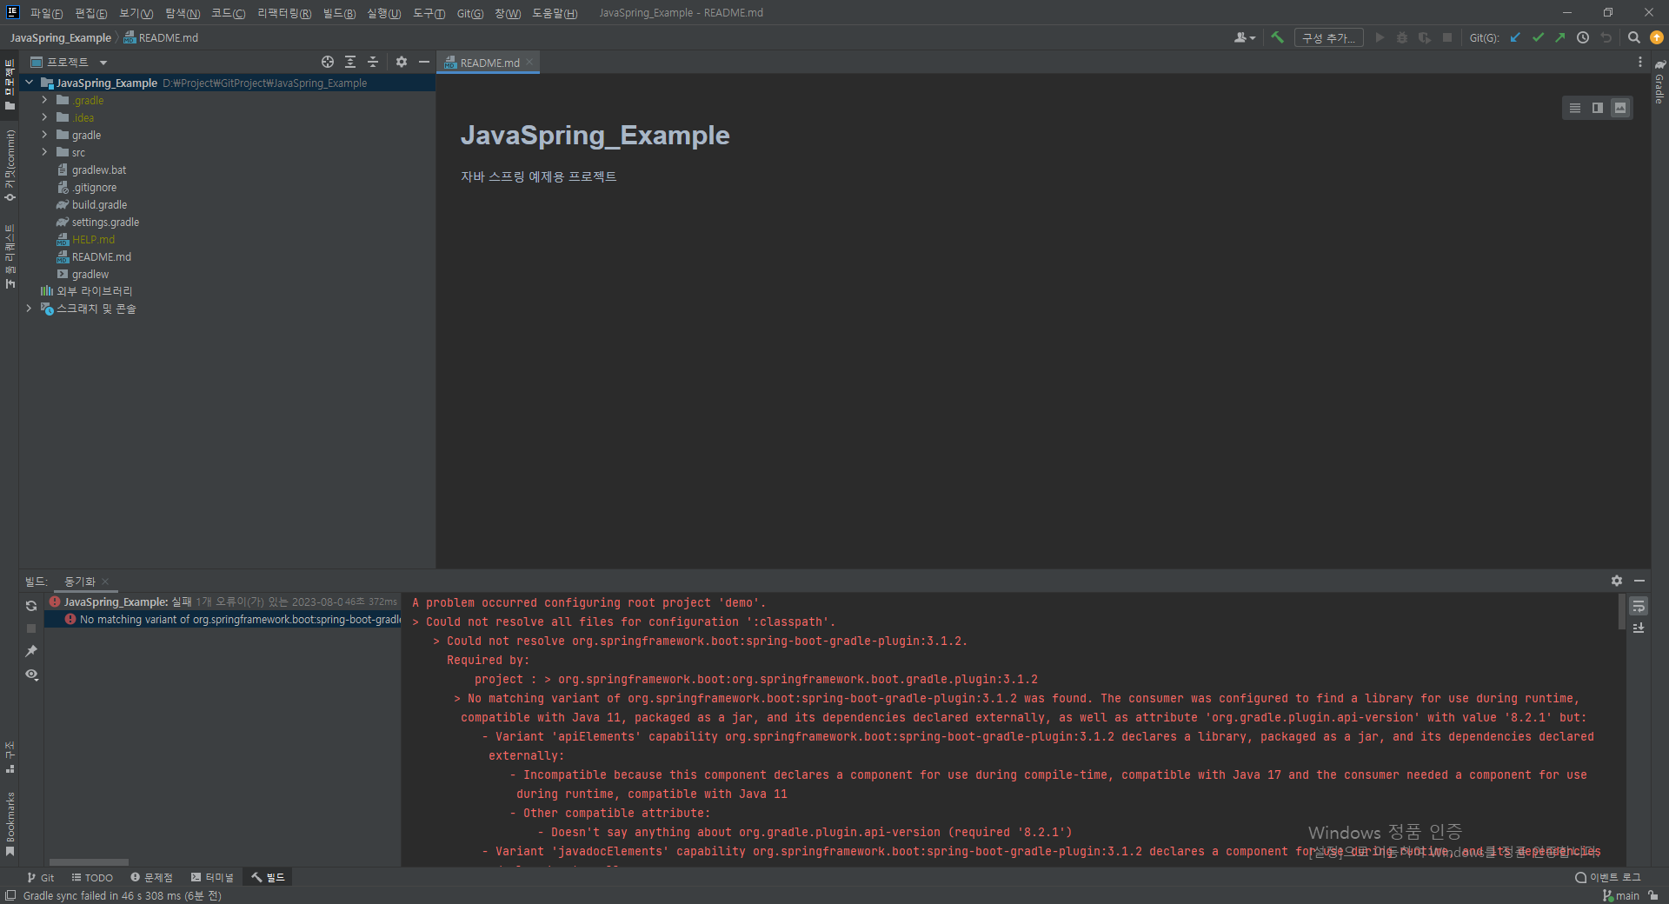Select the README.md editor tab

pyautogui.click(x=489, y=63)
